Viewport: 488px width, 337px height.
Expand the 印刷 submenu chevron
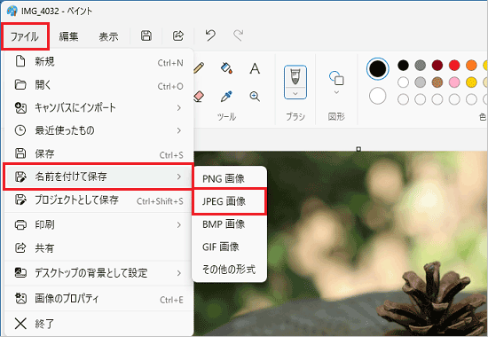click(179, 224)
